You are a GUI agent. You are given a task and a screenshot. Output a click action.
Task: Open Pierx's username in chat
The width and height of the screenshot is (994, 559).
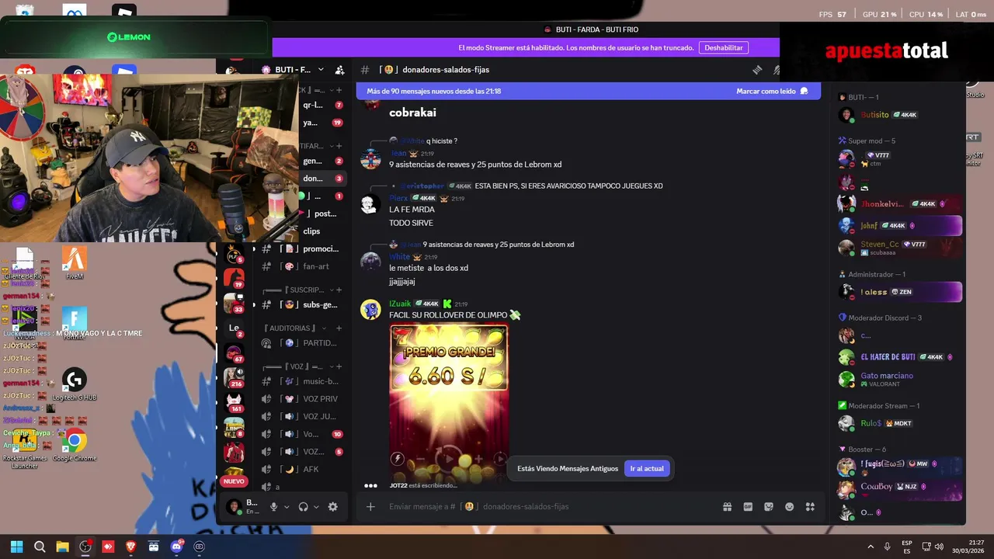(x=398, y=198)
